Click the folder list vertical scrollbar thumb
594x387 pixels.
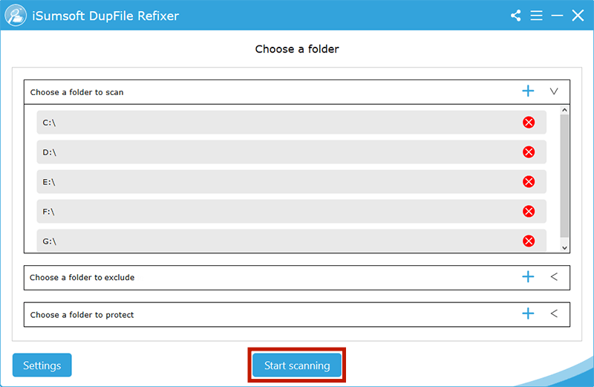pyautogui.click(x=564, y=176)
